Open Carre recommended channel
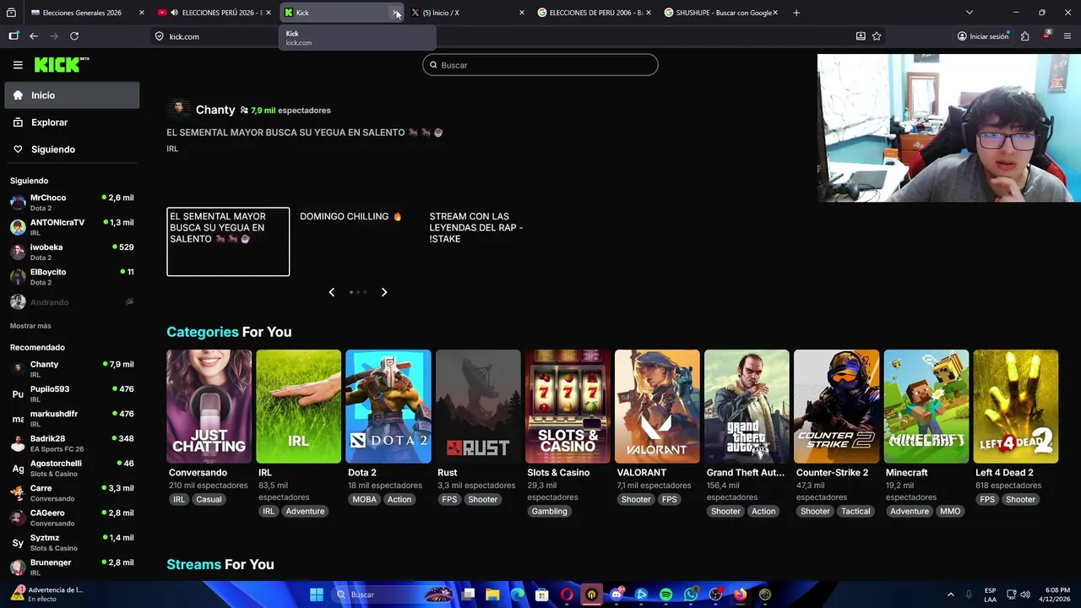The height and width of the screenshot is (608, 1081). 72,493
